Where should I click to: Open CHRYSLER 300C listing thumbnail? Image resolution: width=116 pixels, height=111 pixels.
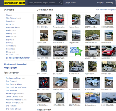point(109,20)
